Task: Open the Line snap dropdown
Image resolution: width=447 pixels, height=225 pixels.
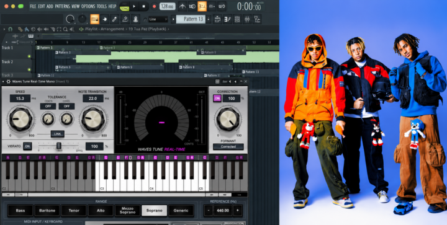Action: point(158,19)
